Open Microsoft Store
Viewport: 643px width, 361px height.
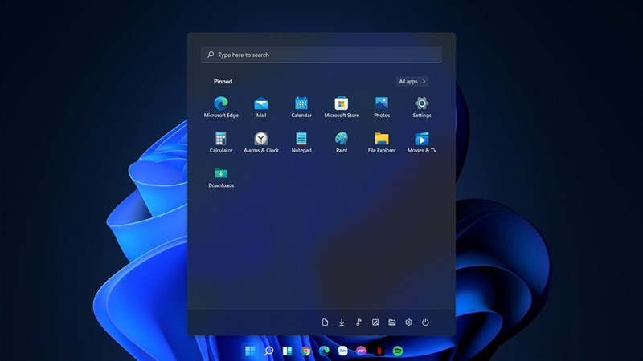point(342,107)
